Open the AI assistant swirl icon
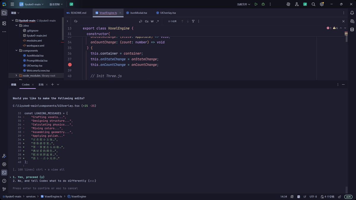The image size is (356, 200). point(288,4)
